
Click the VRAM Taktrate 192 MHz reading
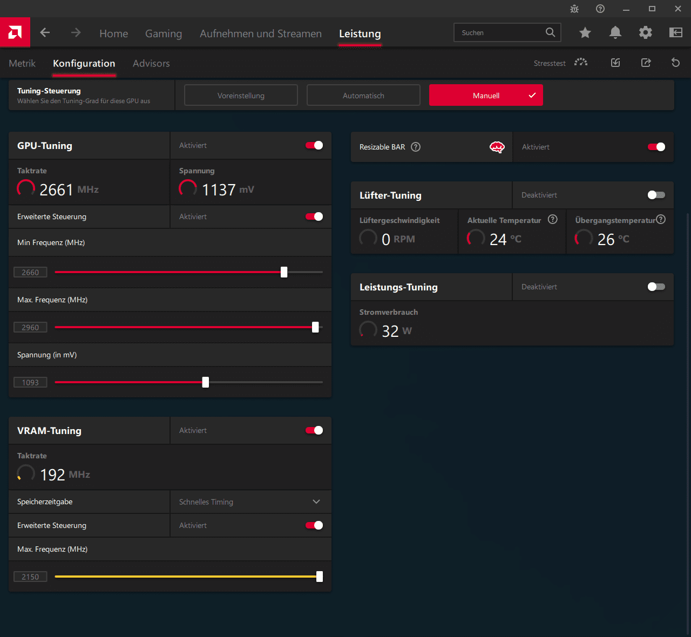tap(53, 474)
